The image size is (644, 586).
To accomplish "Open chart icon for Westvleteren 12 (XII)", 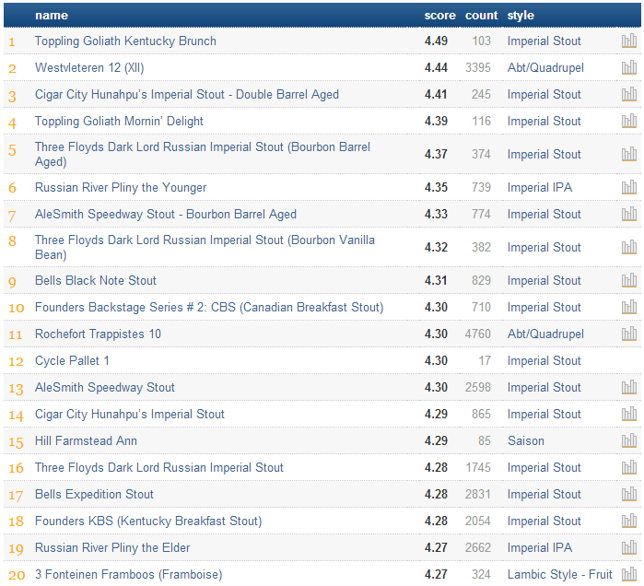I will pyautogui.click(x=629, y=68).
